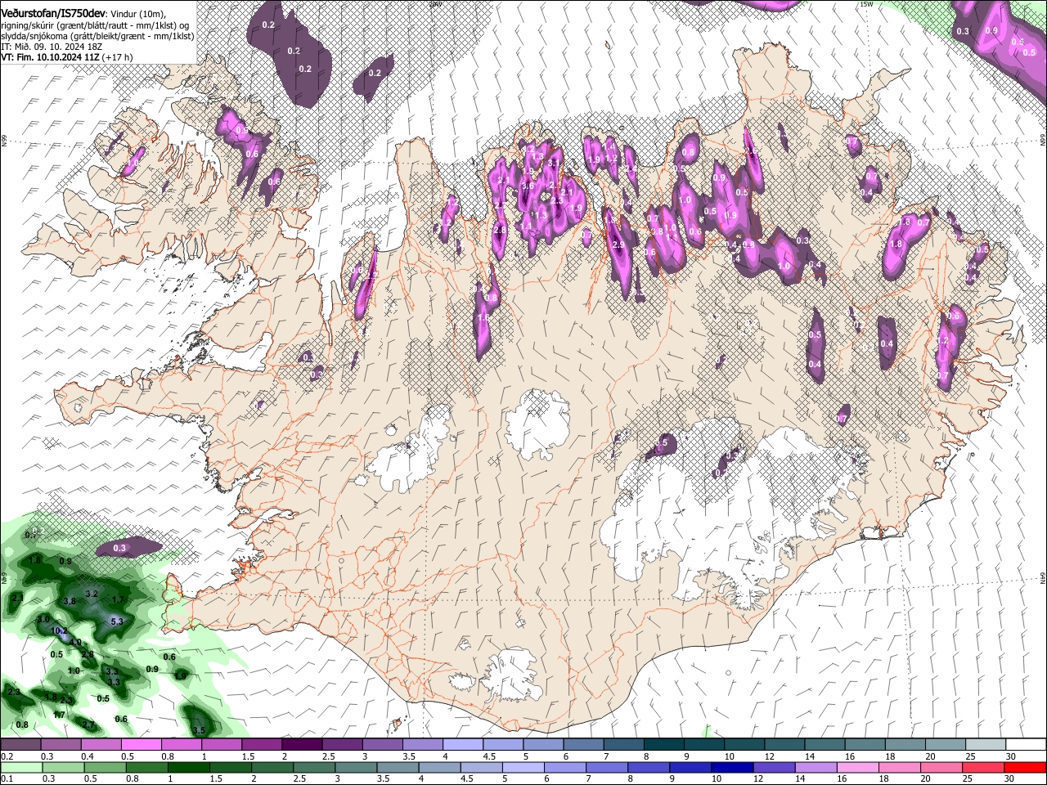Click the snow legend swatch between 18 and 20
The width and height of the screenshot is (1047, 785).
click(905, 745)
